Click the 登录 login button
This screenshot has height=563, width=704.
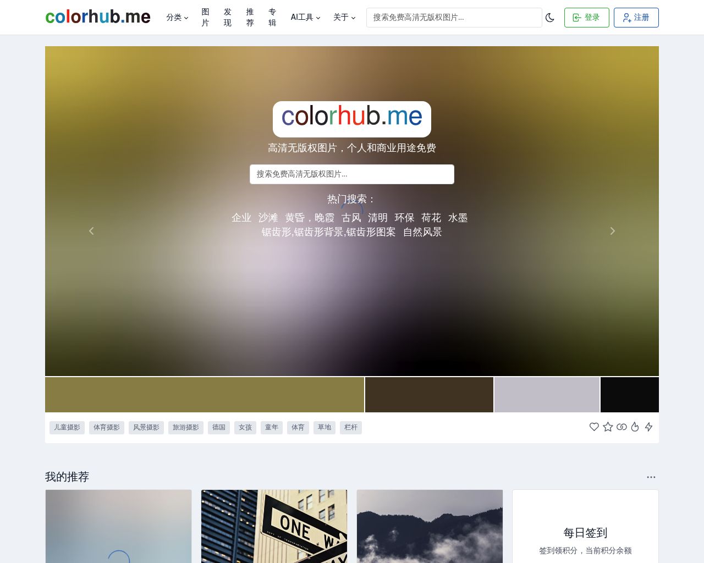[586, 18]
